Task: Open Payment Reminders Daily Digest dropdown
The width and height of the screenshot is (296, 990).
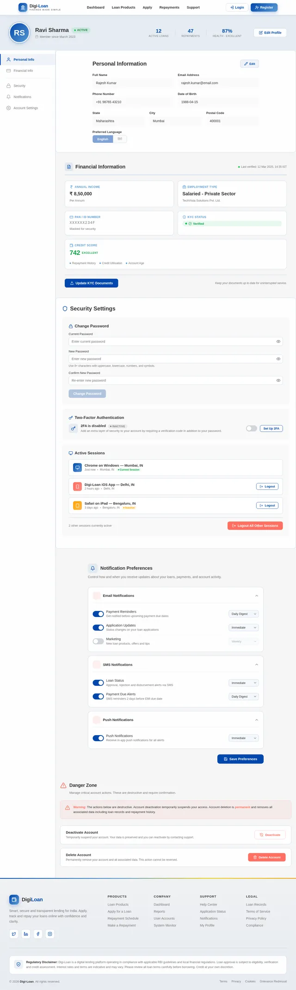Action: (244, 614)
